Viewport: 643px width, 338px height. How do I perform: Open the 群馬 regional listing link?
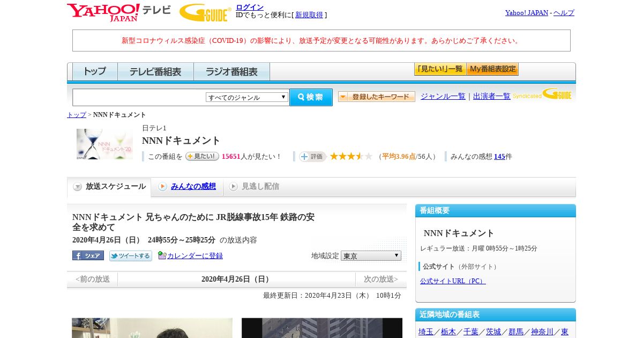[516, 332]
